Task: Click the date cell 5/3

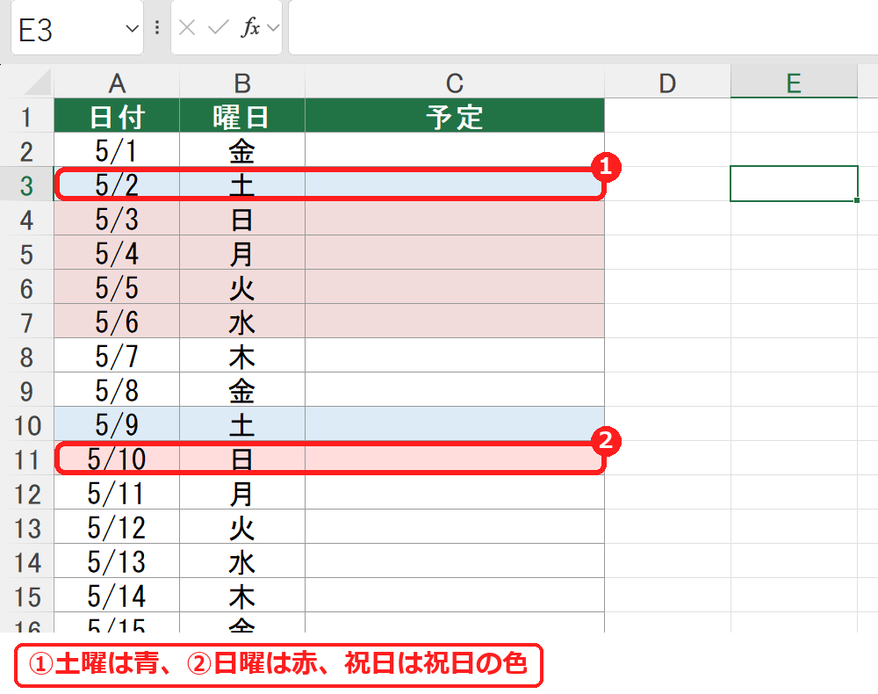Action: pyautogui.click(x=117, y=219)
